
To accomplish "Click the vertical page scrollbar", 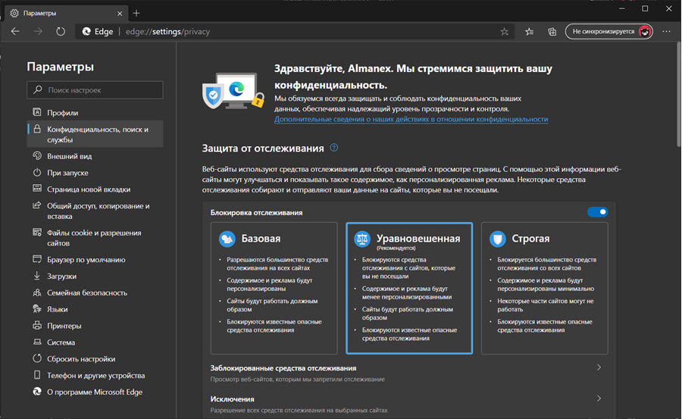I will point(678,95).
